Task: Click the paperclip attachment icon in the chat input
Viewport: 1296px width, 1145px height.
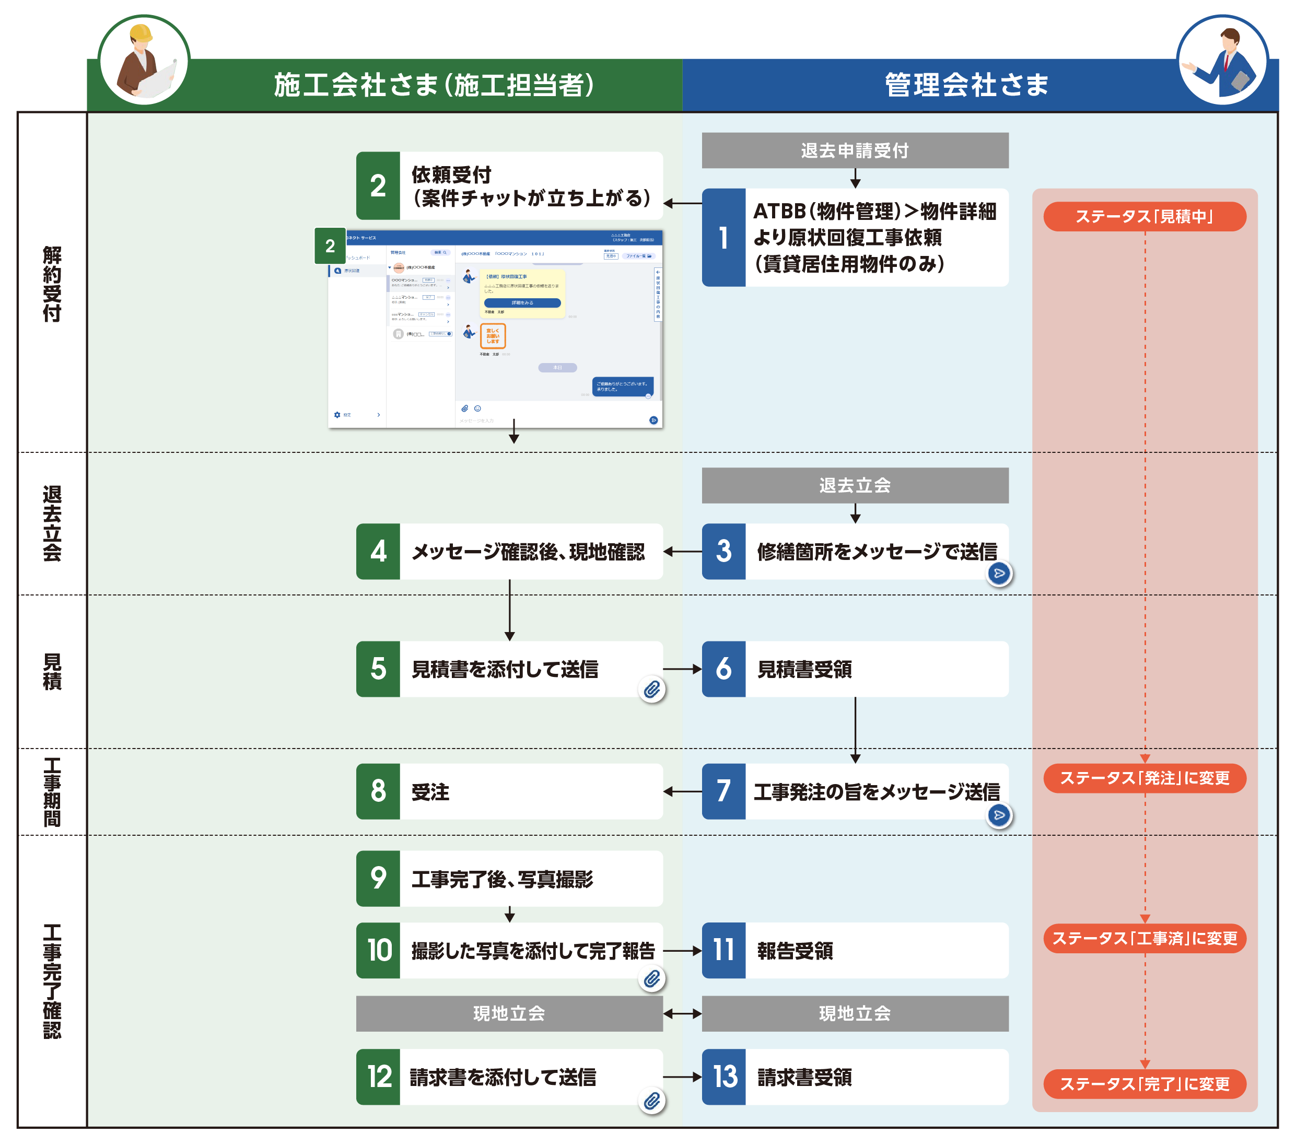Action: (465, 409)
